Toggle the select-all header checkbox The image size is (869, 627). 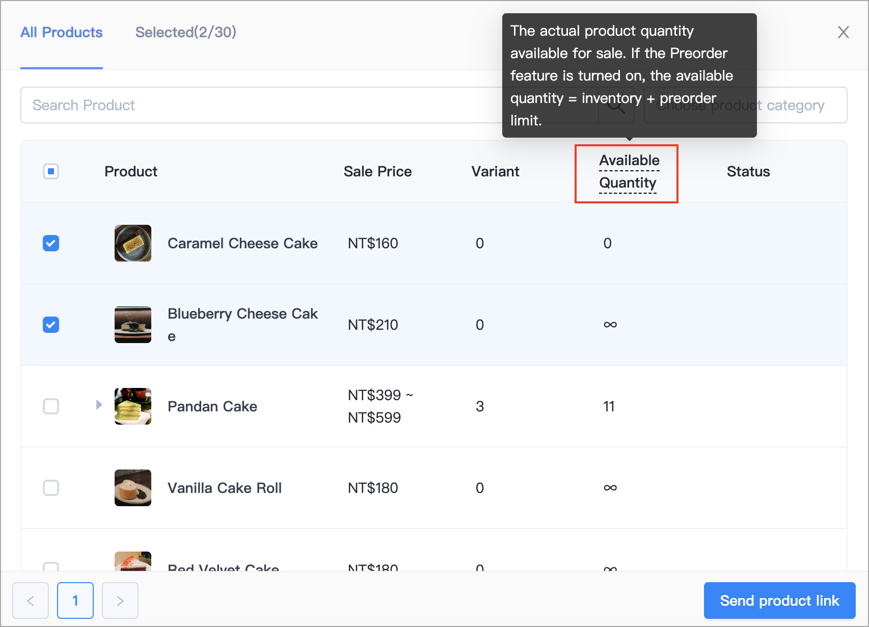pos(51,171)
